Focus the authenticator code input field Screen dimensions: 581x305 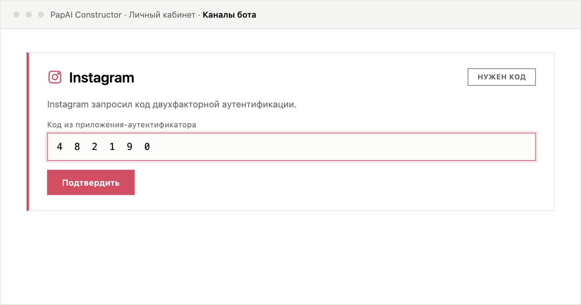(x=291, y=147)
